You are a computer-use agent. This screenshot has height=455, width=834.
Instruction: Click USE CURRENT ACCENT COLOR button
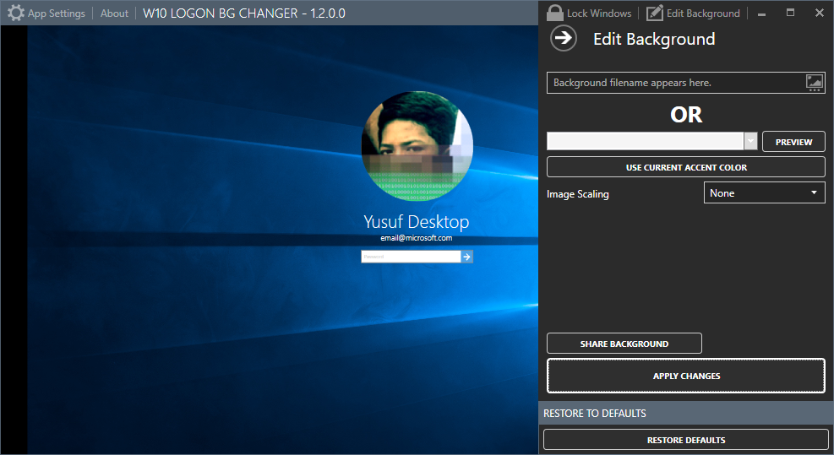[x=686, y=167]
